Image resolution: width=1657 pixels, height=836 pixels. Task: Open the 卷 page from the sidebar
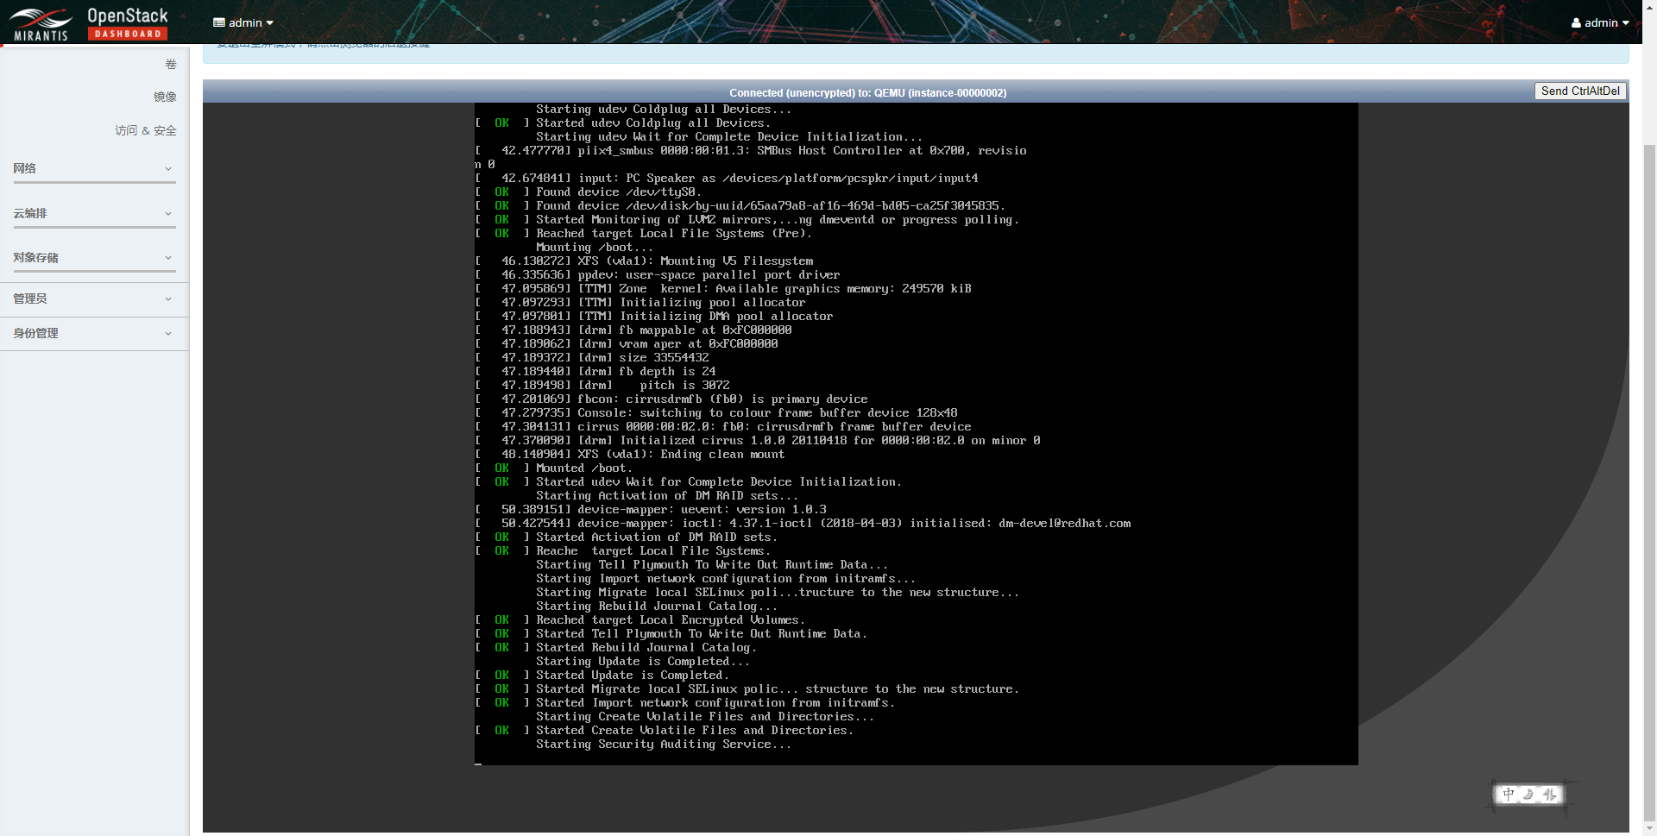click(x=169, y=64)
